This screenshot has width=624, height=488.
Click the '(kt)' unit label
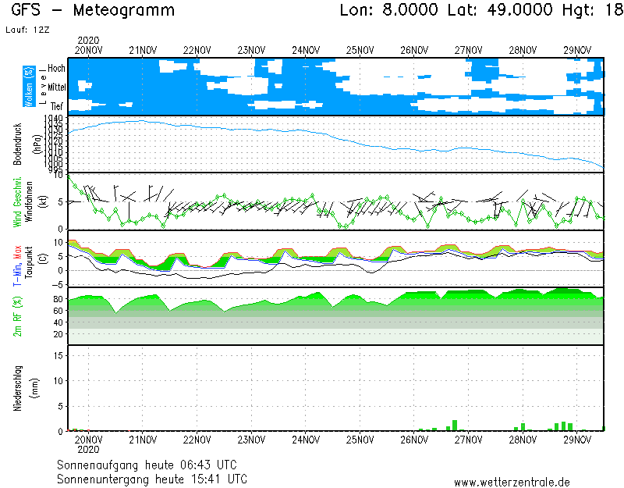point(43,202)
